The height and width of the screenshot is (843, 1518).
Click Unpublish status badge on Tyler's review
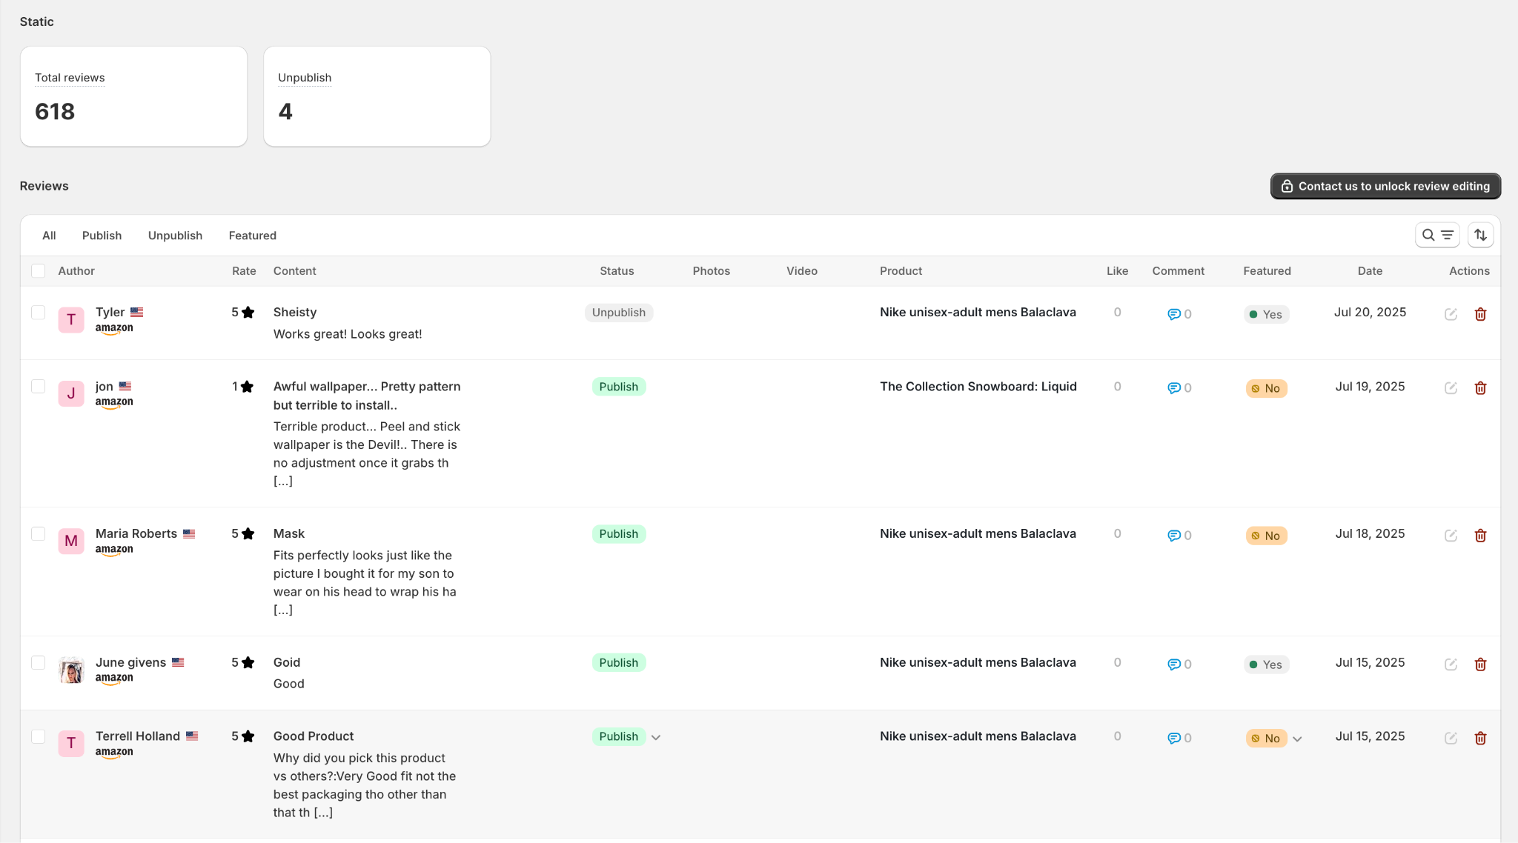[x=618, y=313]
